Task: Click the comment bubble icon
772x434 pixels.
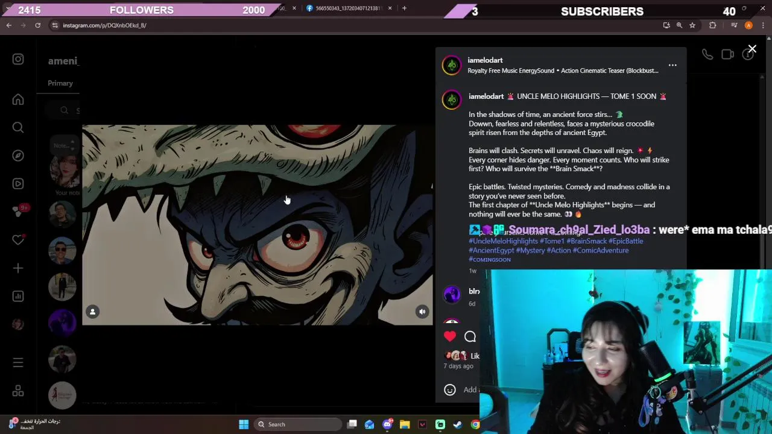Action: click(x=470, y=337)
